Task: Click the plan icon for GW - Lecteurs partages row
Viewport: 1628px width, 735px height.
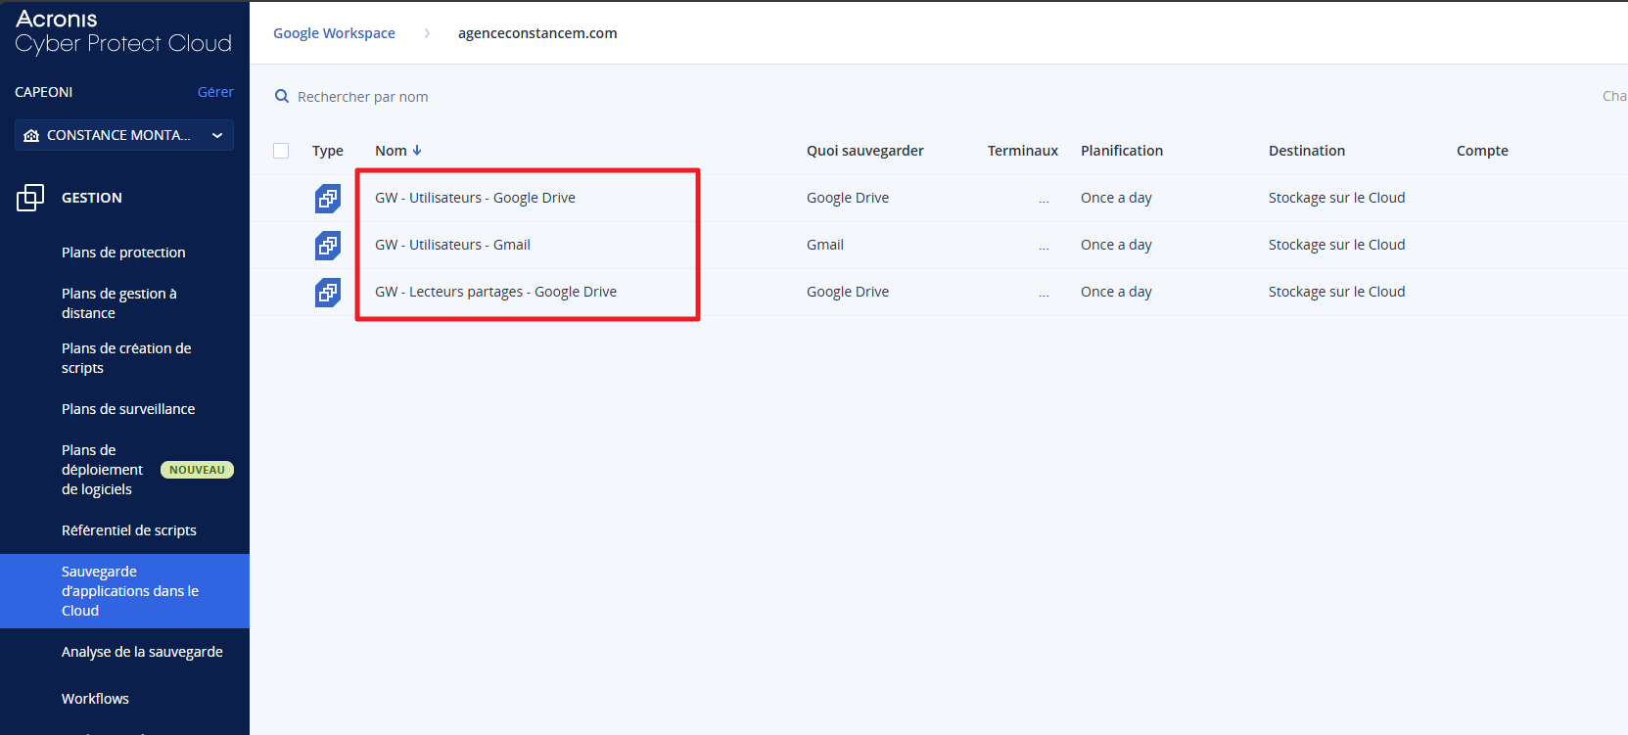Action: [328, 292]
